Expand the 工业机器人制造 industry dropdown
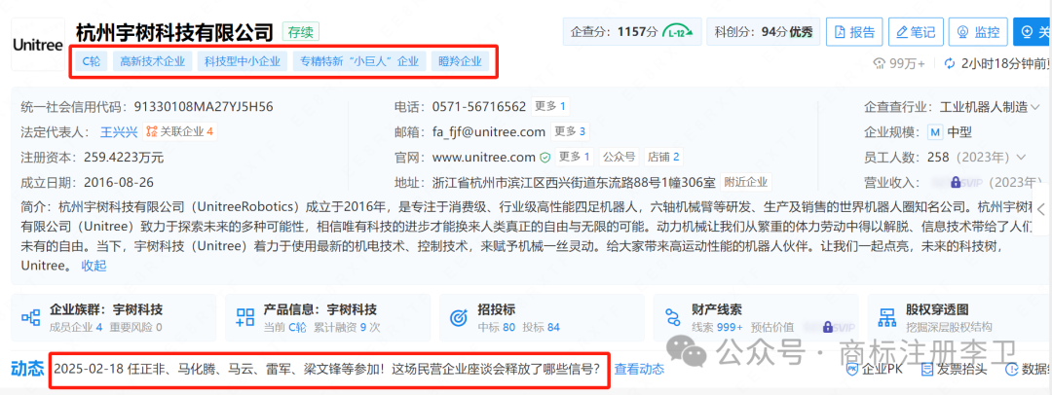This screenshot has width=1052, height=395. (1033, 107)
